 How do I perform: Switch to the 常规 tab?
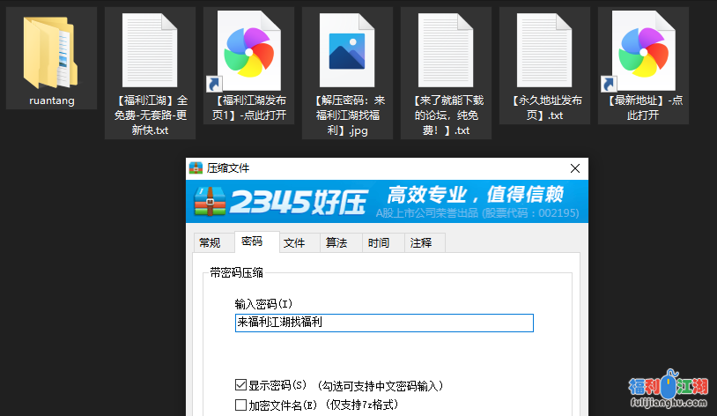(x=210, y=243)
